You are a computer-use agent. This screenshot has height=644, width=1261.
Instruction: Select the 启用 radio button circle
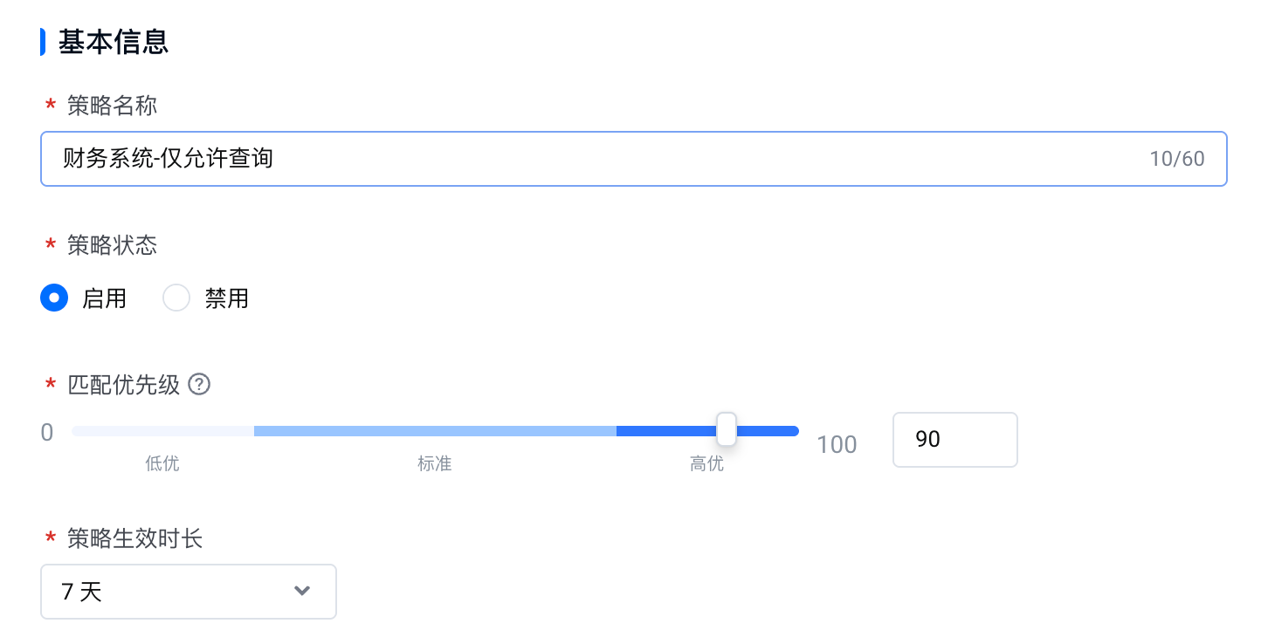[x=54, y=298]
